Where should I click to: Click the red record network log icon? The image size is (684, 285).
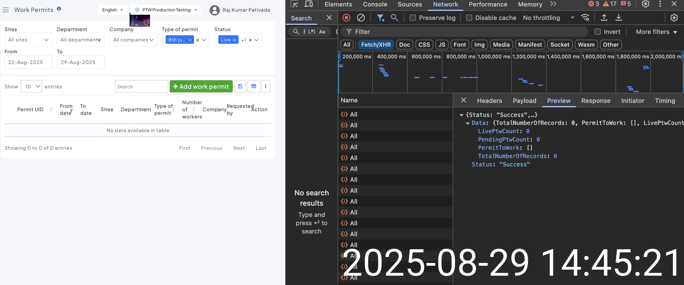(346, 18)
